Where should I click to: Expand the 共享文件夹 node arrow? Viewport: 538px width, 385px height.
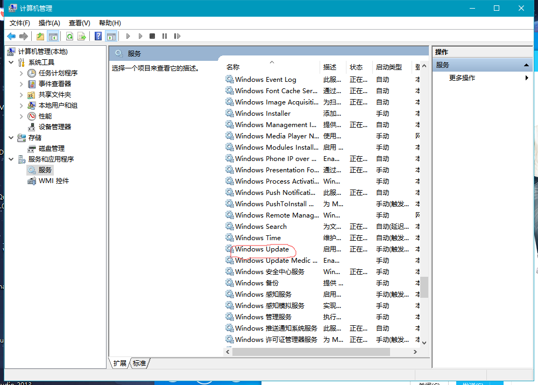(22, 94)
